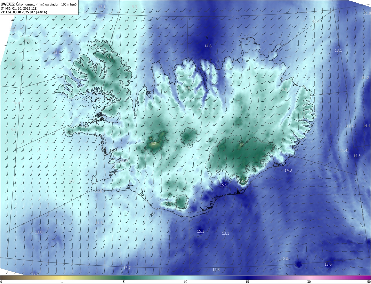Viewport: 371px width, 284px height.
Task: Click the 14.3 value label
Action: click(288, 170)
